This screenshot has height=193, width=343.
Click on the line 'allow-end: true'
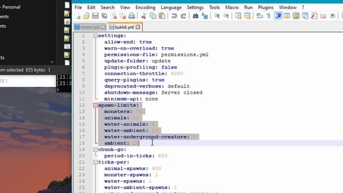point(128,42)
